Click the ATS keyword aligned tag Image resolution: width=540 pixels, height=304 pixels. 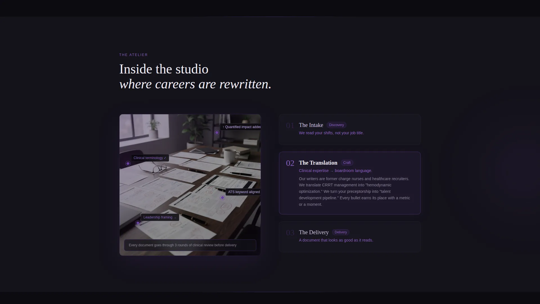coord(244,192)
